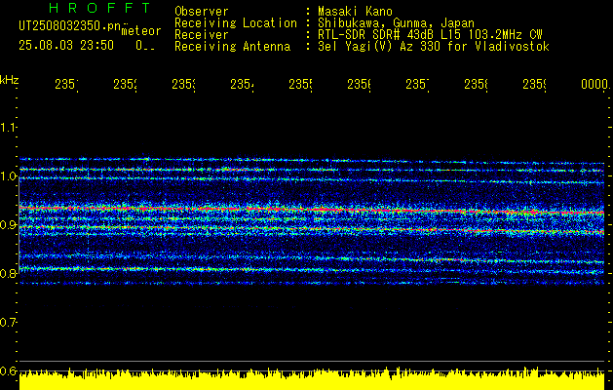Screen dimensions: 613x390
Task: Click the 'Observer' field label
Action: (202, 12)
